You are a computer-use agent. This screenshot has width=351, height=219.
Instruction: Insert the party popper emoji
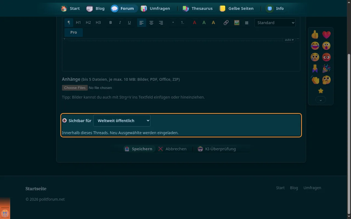coord(326,68)
